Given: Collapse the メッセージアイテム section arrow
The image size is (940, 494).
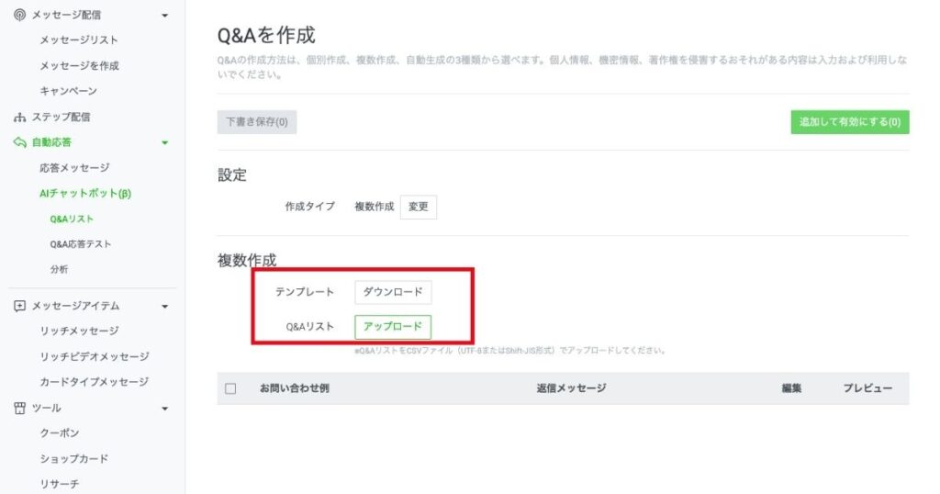Looking at the screenshot, I should tap(164, 306).
